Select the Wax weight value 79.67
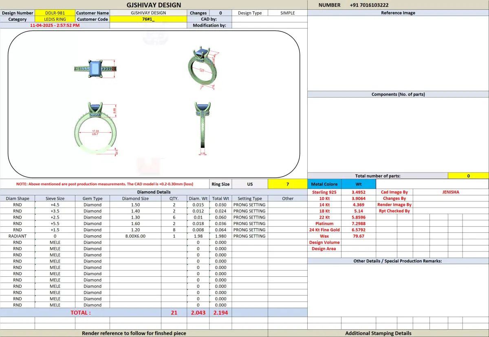The image size is (489, 337). point(359,236)
